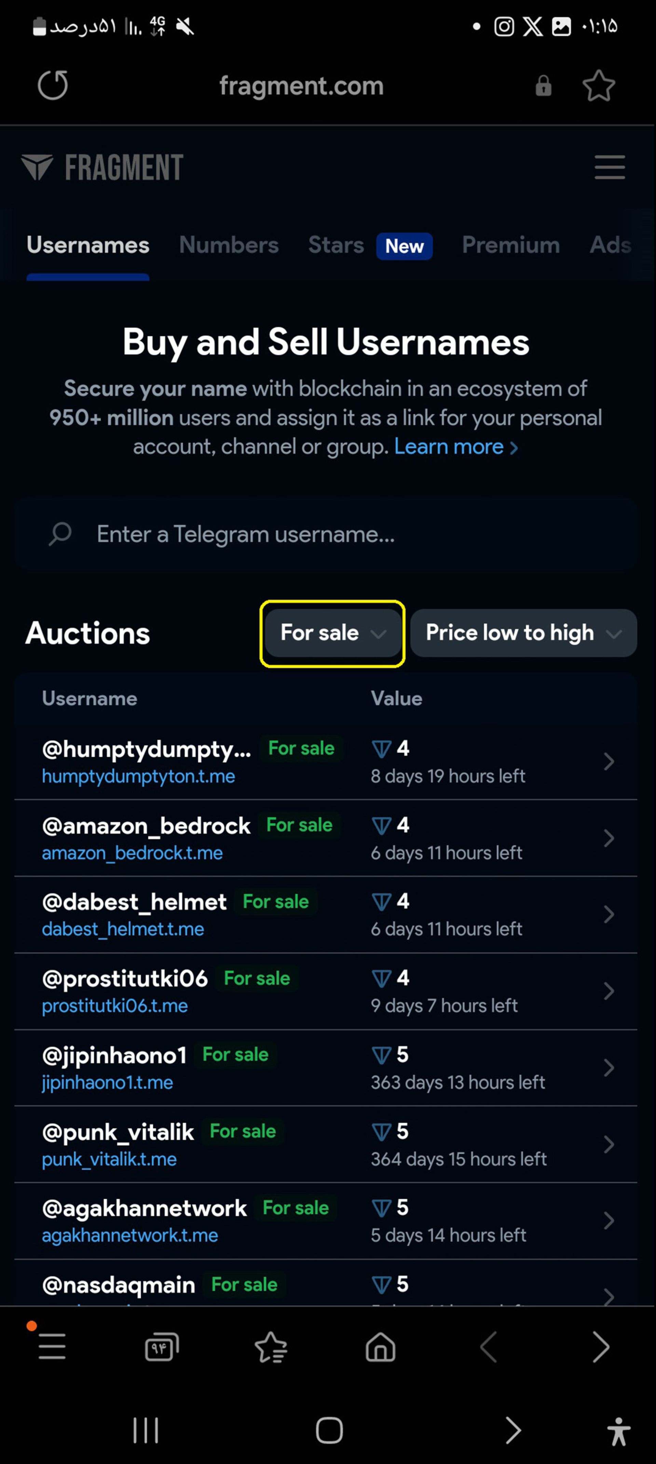
Task: Reload the page with the refresh icon
Action: point(53,86)
